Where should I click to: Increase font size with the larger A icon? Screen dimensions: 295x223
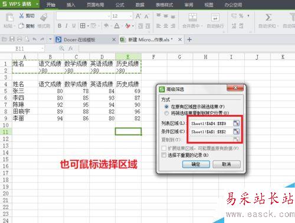coord(138,16)
